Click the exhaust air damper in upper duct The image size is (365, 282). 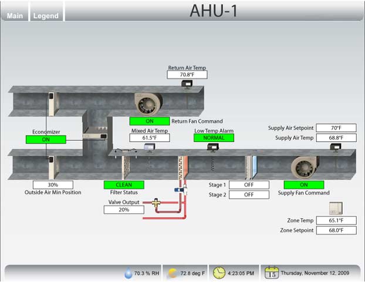[x=53, y=104]
